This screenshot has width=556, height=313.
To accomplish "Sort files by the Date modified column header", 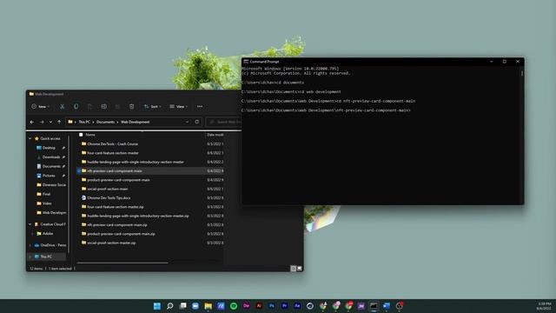I will (x=215, y=135).
